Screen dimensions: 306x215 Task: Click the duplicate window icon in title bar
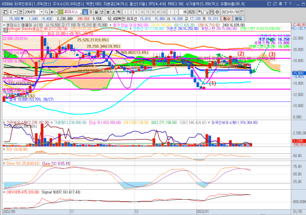275,4
